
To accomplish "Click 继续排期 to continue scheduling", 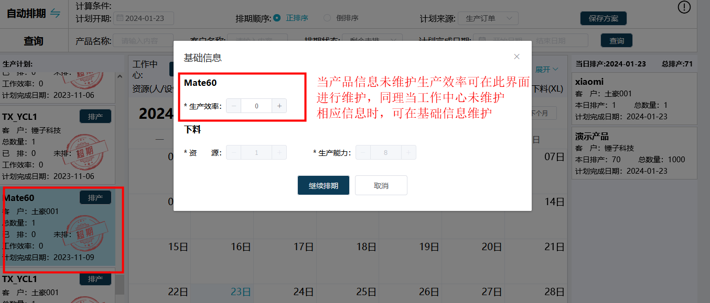I will (x=324, y=185).
